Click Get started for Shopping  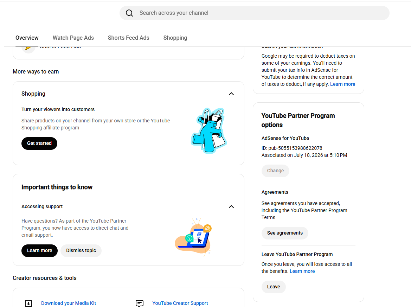39,143
